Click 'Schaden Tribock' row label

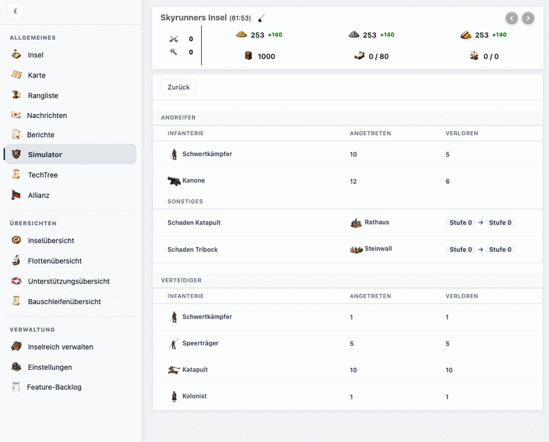[193, 249]
